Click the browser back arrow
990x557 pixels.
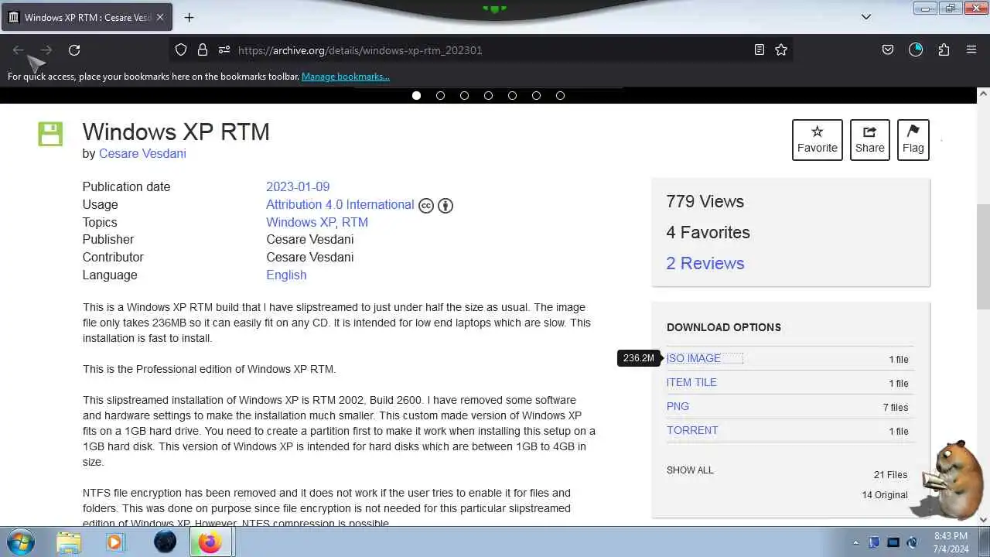point(19,50)
